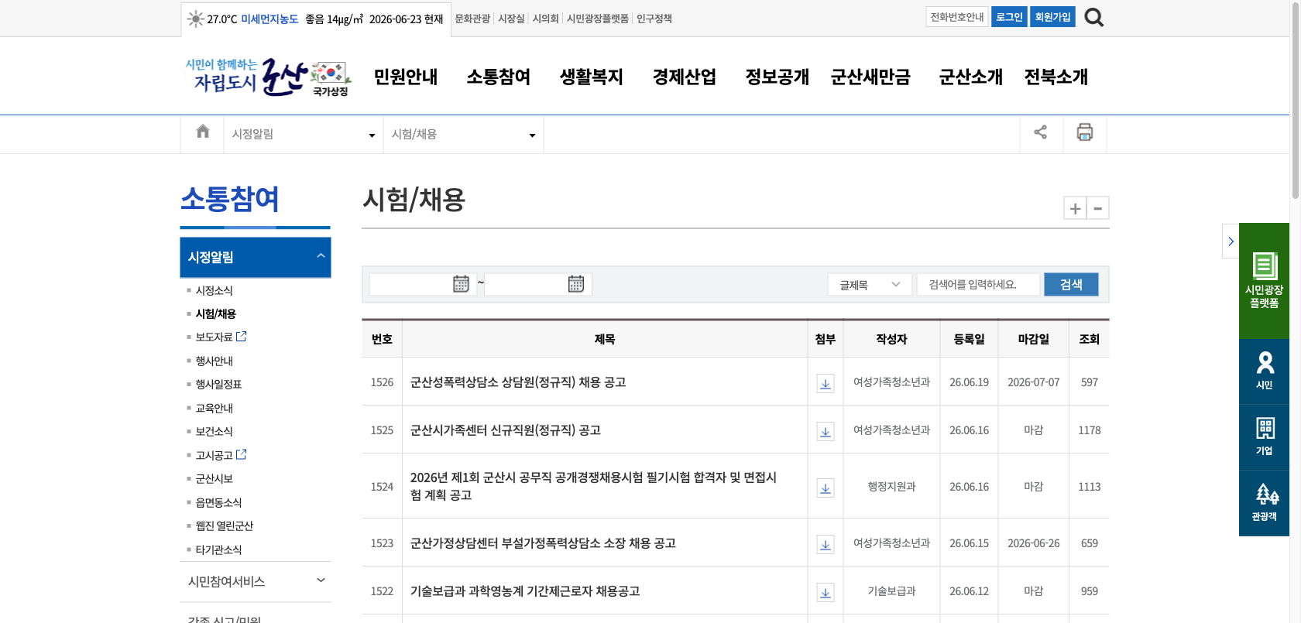
Task: Open the 군산소개 main menu
Action: coord(971,77)
